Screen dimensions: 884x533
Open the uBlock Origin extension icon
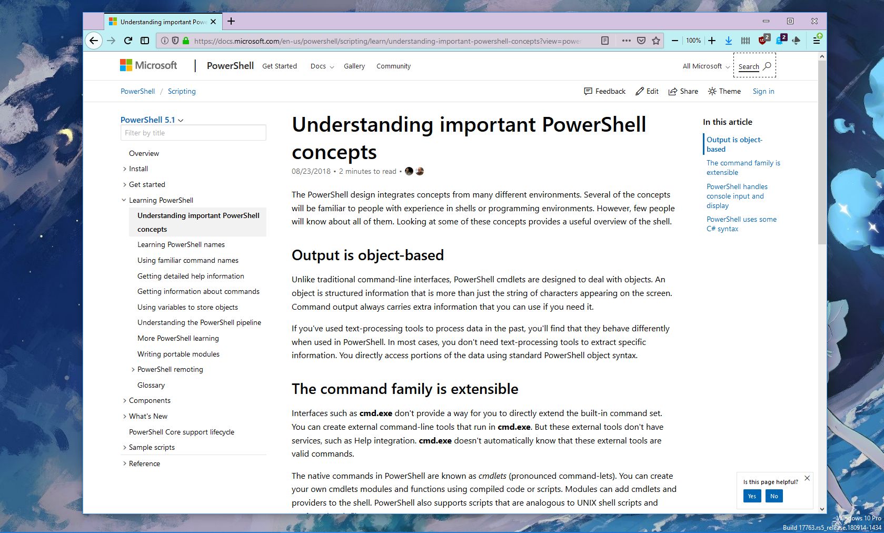(x=763, y=40)
